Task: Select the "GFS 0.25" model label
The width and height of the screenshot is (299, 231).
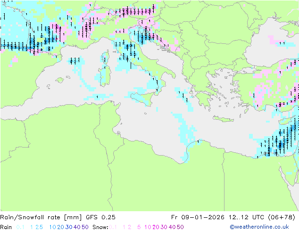Action: click(100, 217)
